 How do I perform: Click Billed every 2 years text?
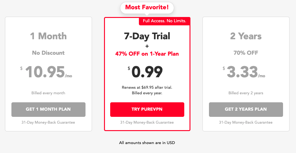pyautogui.click(x=246, y=93)
